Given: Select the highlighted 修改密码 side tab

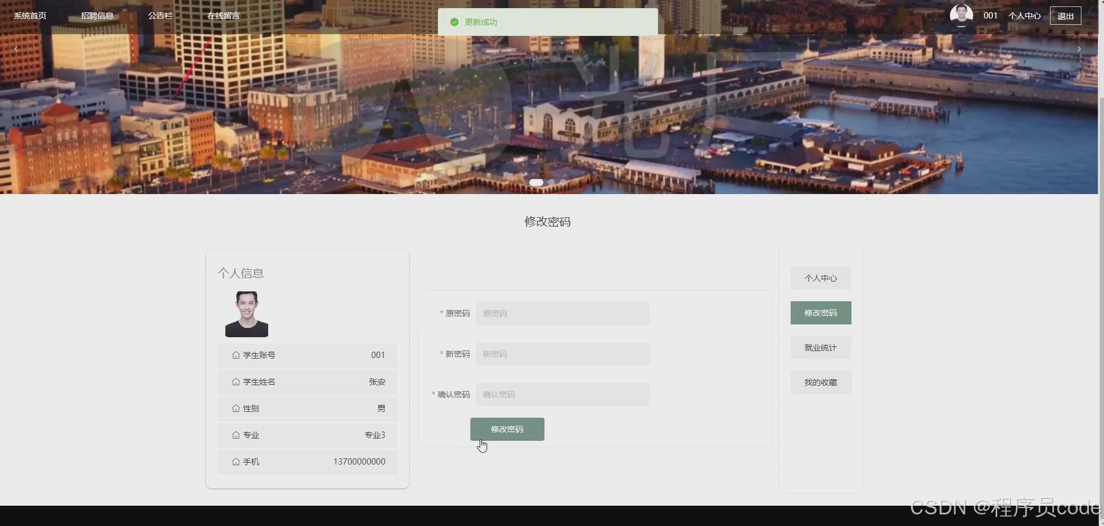Looking at the screenshot, I should (x=821, y=313).
